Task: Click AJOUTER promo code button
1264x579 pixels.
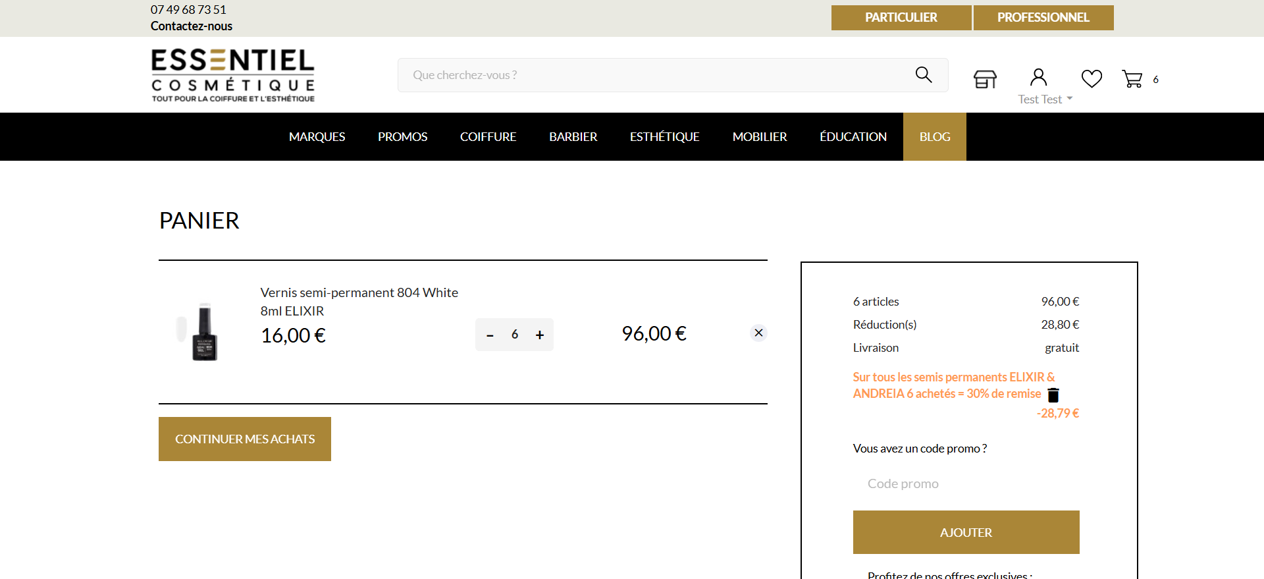Action: tap(966, 532)
